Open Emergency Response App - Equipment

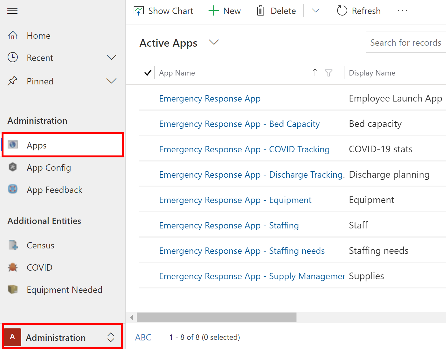click(x=235, y=200)
